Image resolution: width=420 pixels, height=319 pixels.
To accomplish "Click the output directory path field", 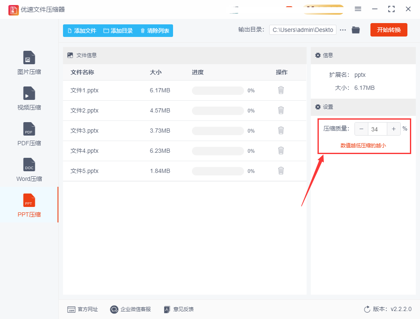I will point(303,30).
